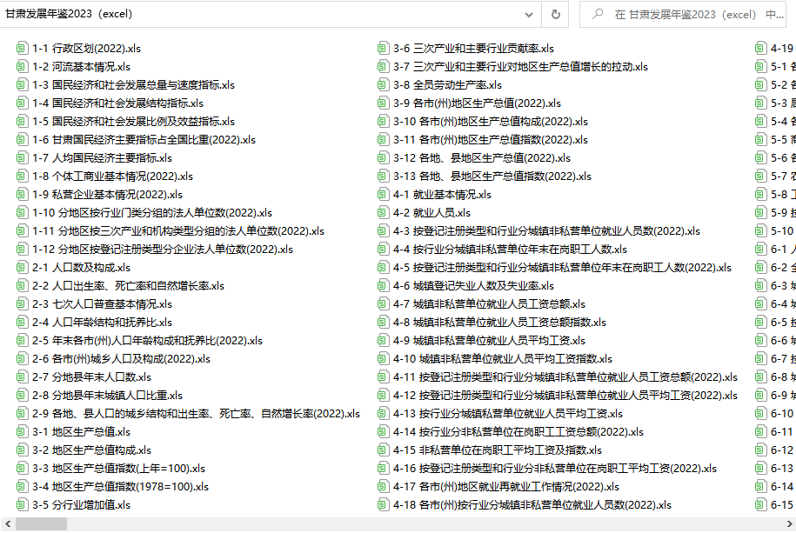The image size is (796, 533).
Task: Select file icon of 1-2 河流基本情况.xls
Action: 22,66
